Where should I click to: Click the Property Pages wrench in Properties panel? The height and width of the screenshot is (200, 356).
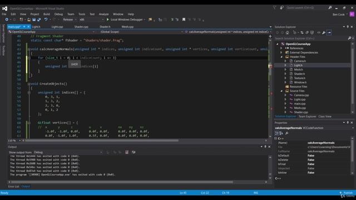(287, 133)
